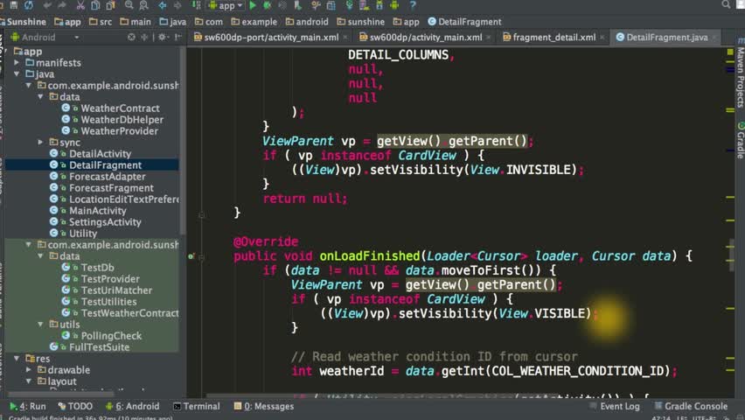Expand the manifests folder
Image resolution: width=745 pixels, height=420 pixels.
pos(17,62)
